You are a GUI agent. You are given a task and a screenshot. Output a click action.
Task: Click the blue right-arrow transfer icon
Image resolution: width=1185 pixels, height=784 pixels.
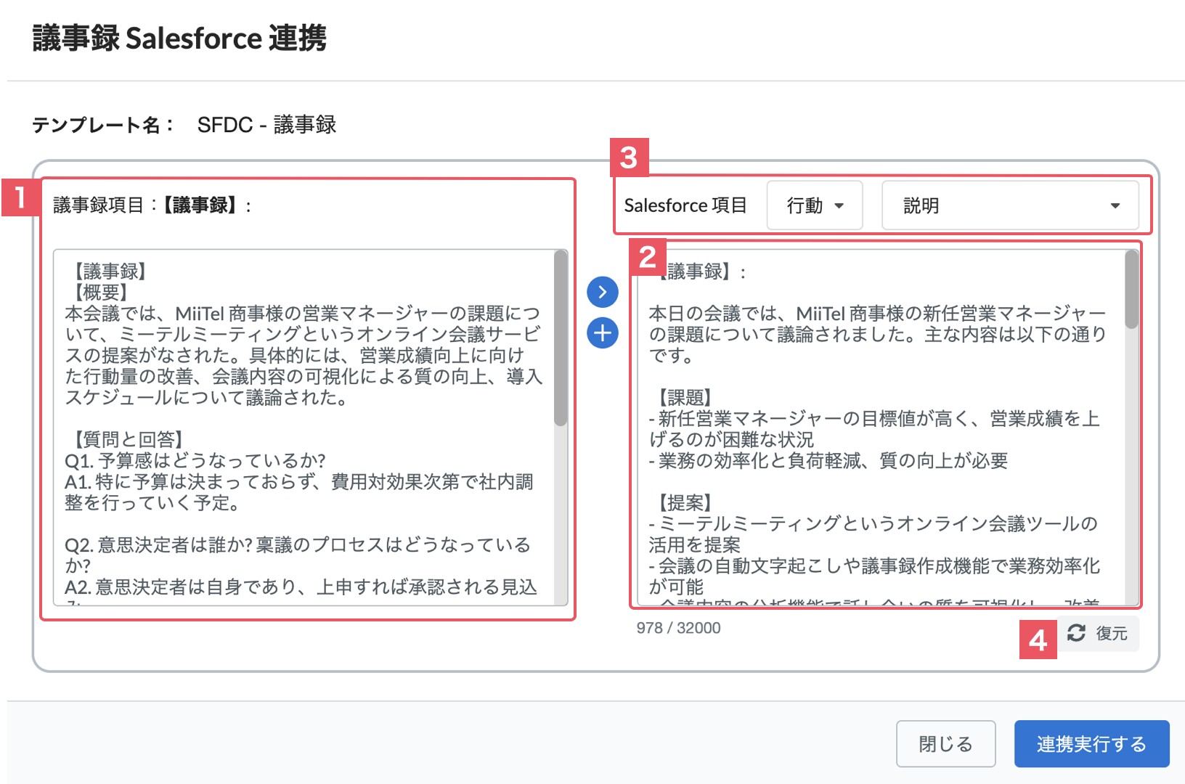[x=603, y=292]
